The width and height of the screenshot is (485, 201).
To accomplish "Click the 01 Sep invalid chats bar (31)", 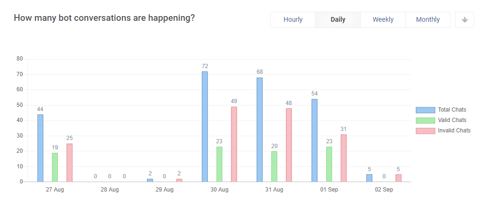I will [344, 158].
